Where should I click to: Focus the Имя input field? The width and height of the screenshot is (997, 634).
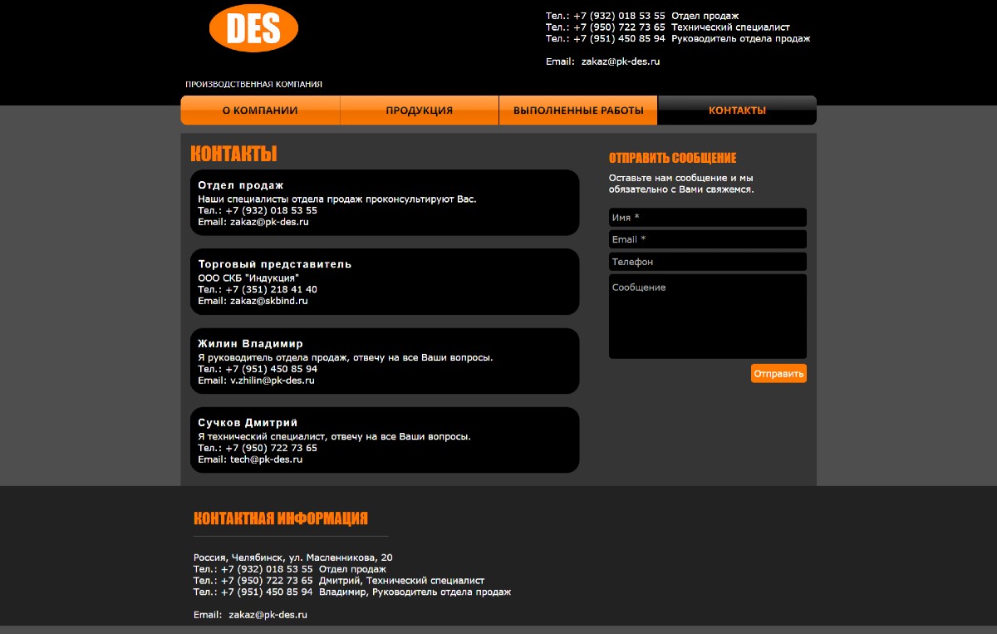708,218
